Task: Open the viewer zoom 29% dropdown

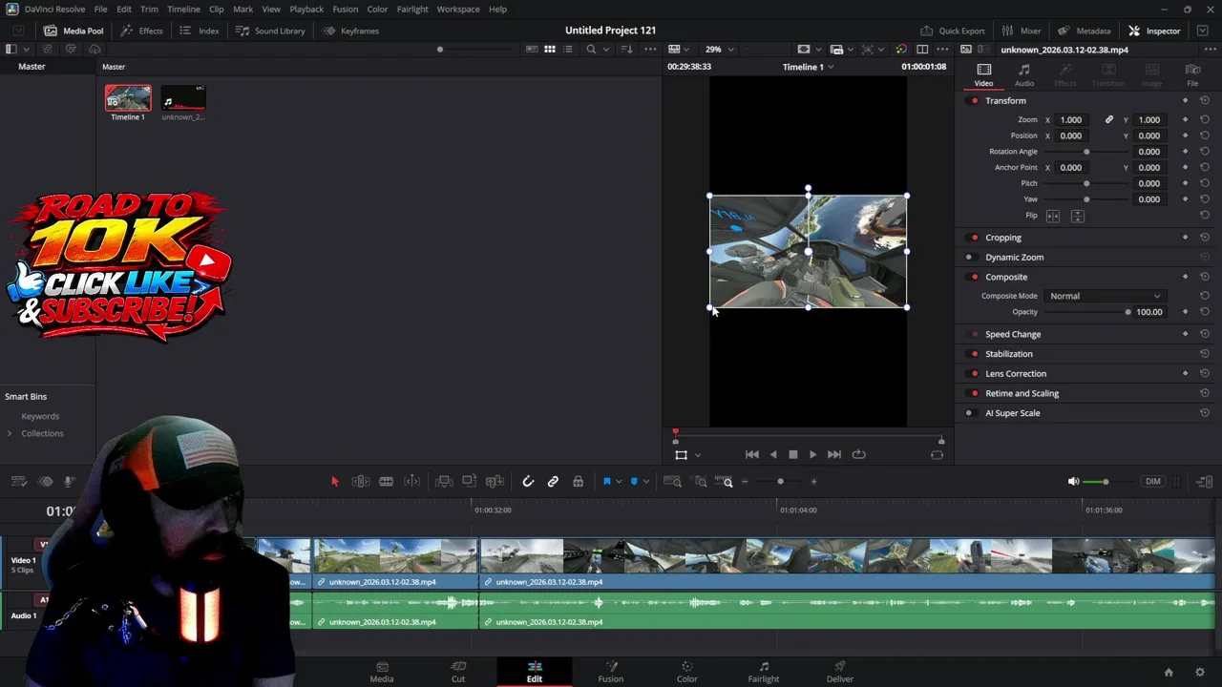Action: pos(720,50)
